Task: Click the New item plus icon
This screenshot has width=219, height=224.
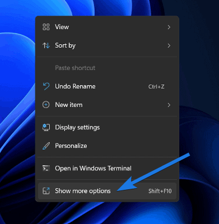Action: (46, 105)
